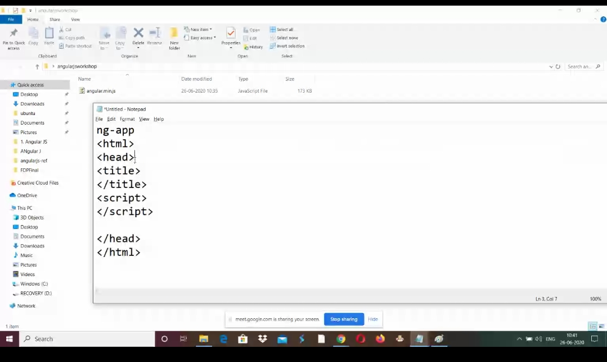The width and height of the screenshot is (607, 362).
Task: Open the Help icon in Explorer ribbon
Action: (603, 20)
